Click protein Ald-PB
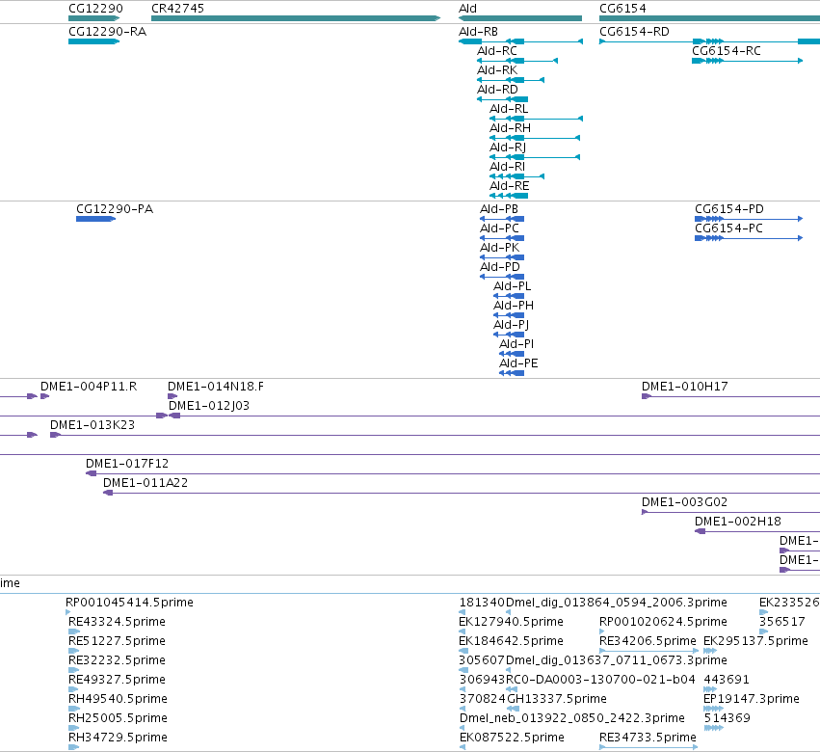820x752 pixels. 502,219
